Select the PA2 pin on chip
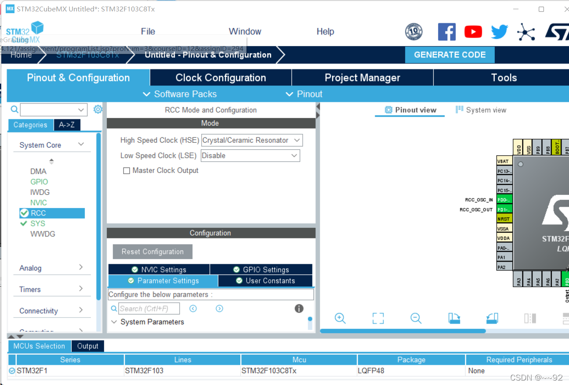This screenshot has width=569, height=385. (x=504, y=267)
